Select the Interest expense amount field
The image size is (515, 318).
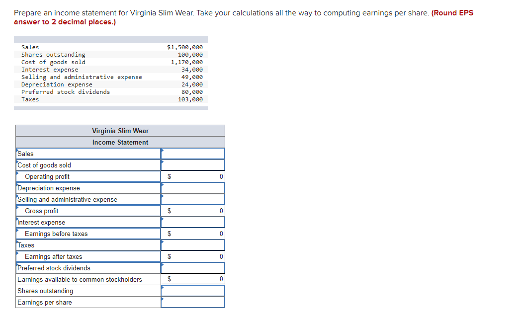(x=194, y=222)
